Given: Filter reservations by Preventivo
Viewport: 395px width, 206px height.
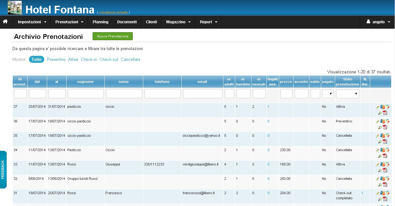Looking at the screenshot, I should pyautogui.click(x=56, y=60).
